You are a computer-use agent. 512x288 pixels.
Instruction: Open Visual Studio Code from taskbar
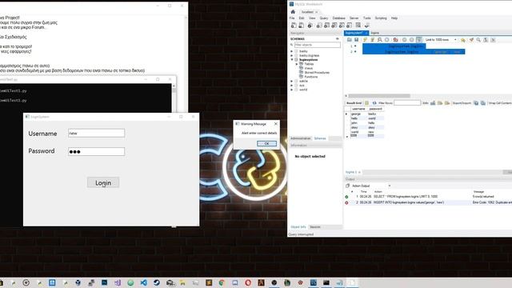[x=143, y=282]
